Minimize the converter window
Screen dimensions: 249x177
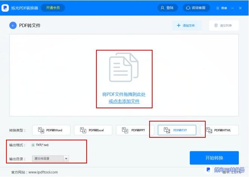(232, 8)
